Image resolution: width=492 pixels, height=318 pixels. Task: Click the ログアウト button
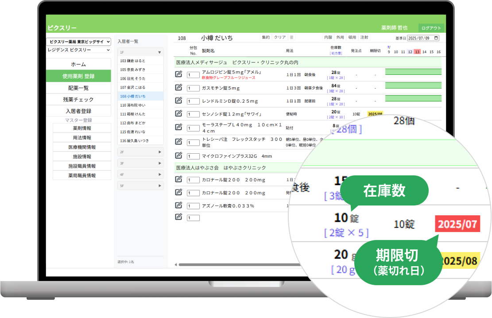(432, 27)
